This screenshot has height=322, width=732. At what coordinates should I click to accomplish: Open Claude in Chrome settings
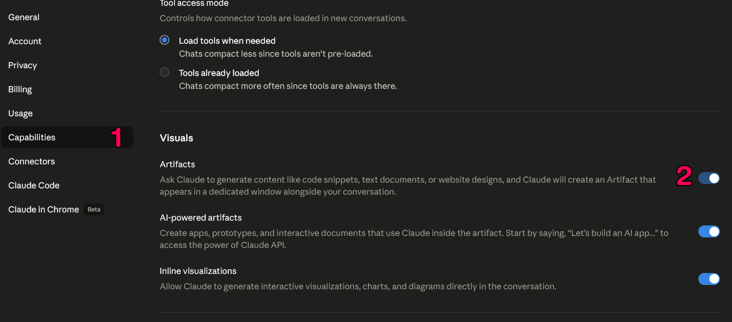pos(43,209)
